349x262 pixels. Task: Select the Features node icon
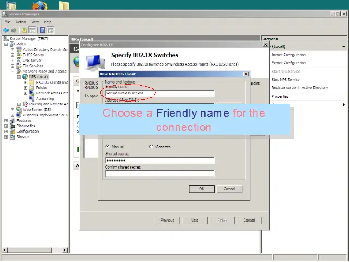[x=13, y=120]
